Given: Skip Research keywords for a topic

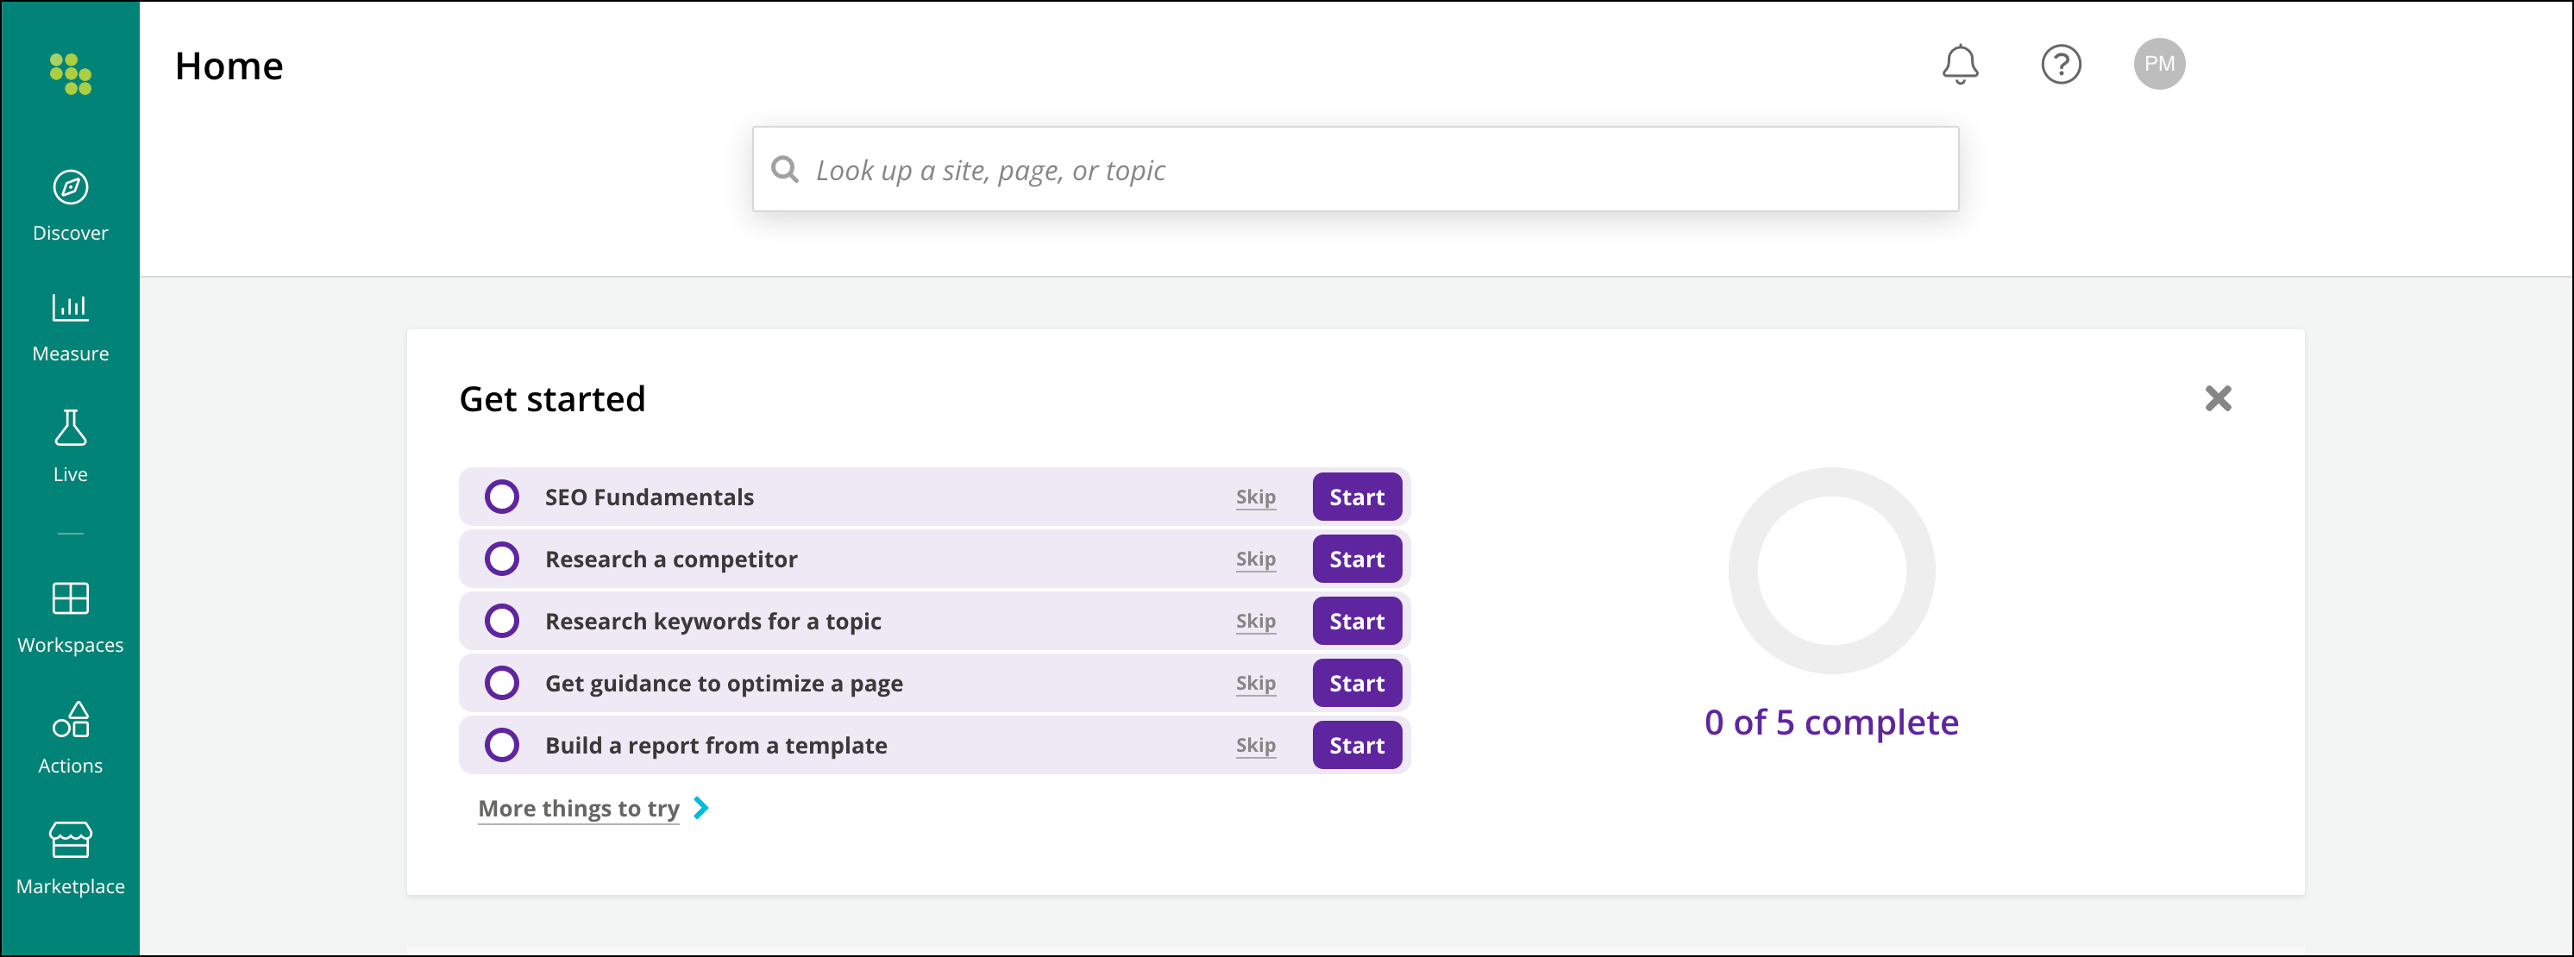Looking at the screenshot, I should coord(1255,621).
